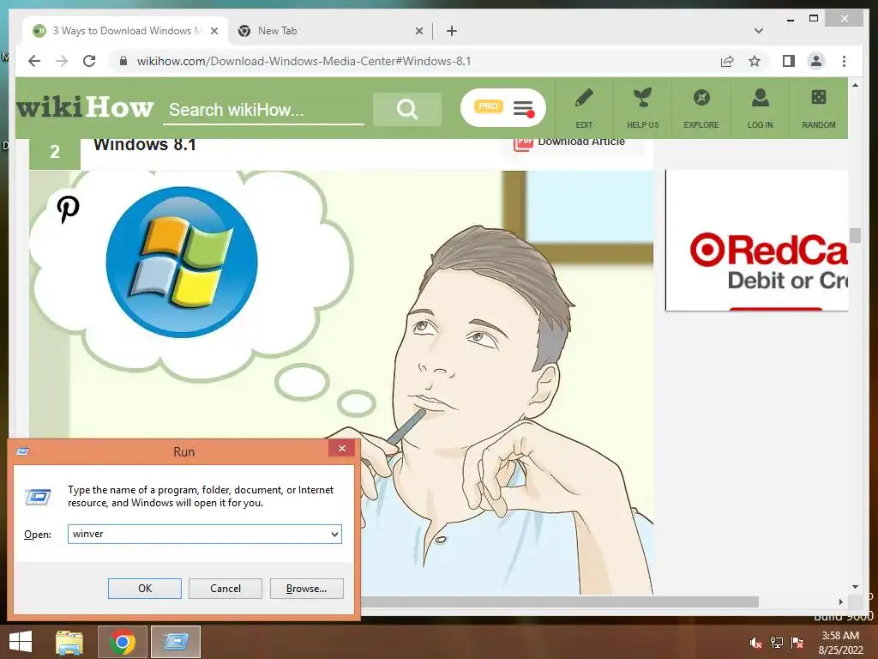Screen dimensions: 878x659
Task: Close the Run dialog
Action: [341, 448]
